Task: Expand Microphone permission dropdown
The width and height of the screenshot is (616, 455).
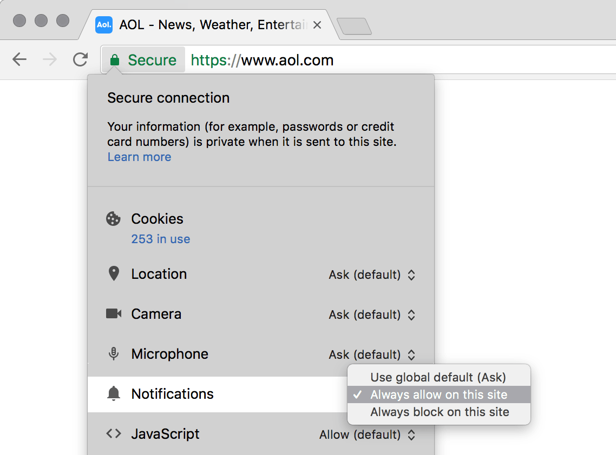Action: pos(372,354)
